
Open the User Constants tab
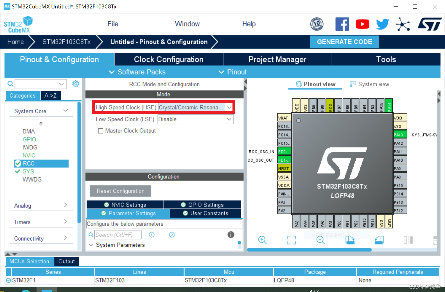point(205,213)
